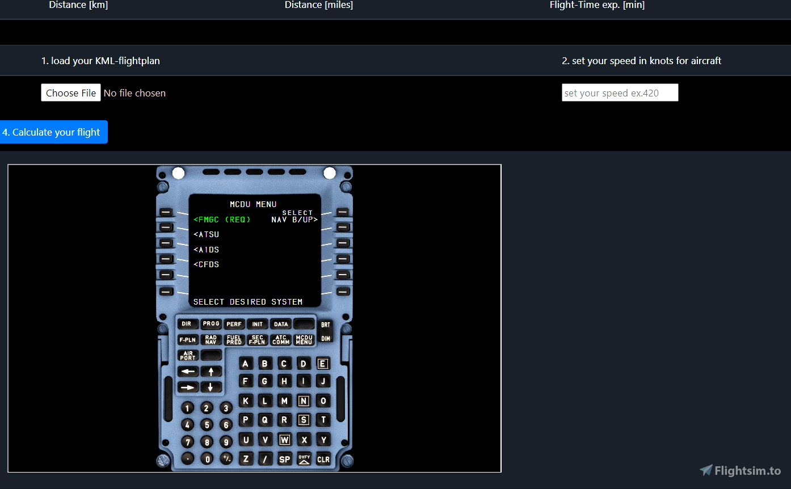791x489 pixels.
Task: Click the speed in knots input field
Action: tap(620, 92)
